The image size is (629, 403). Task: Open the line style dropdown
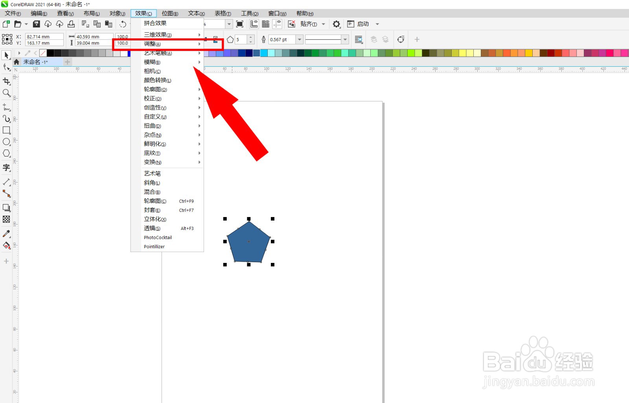[345, 39]
